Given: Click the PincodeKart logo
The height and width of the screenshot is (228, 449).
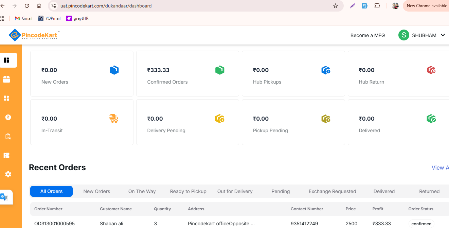Looking at the screenshot, I should tap(34, 35).
